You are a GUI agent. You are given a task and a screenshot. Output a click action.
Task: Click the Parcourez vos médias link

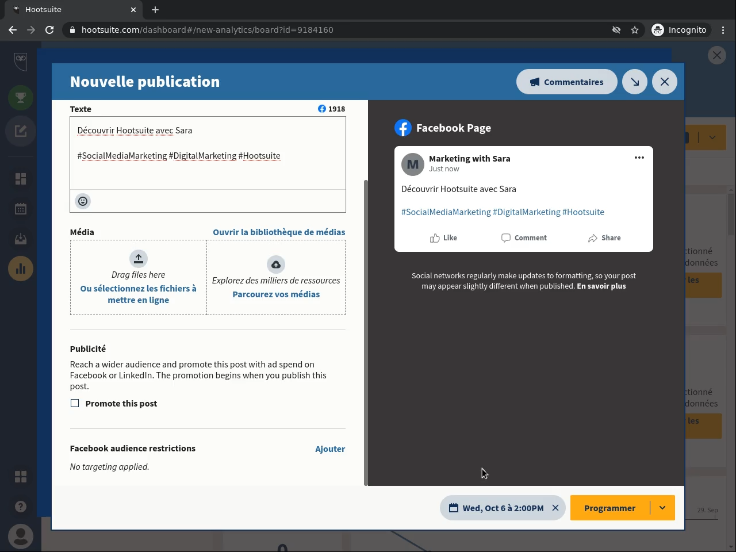pyautogui.click(x=276, y=294)
